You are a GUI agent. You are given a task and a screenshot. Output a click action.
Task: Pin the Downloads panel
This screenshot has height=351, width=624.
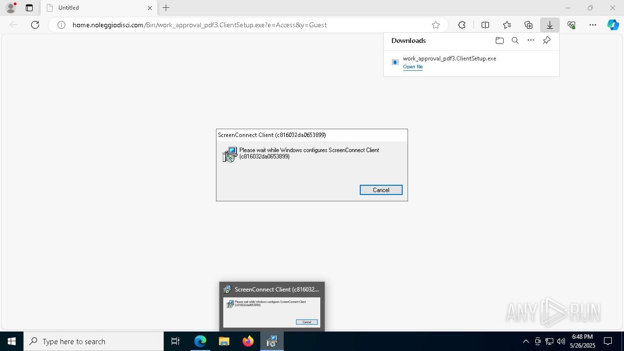tap(546, 40)
